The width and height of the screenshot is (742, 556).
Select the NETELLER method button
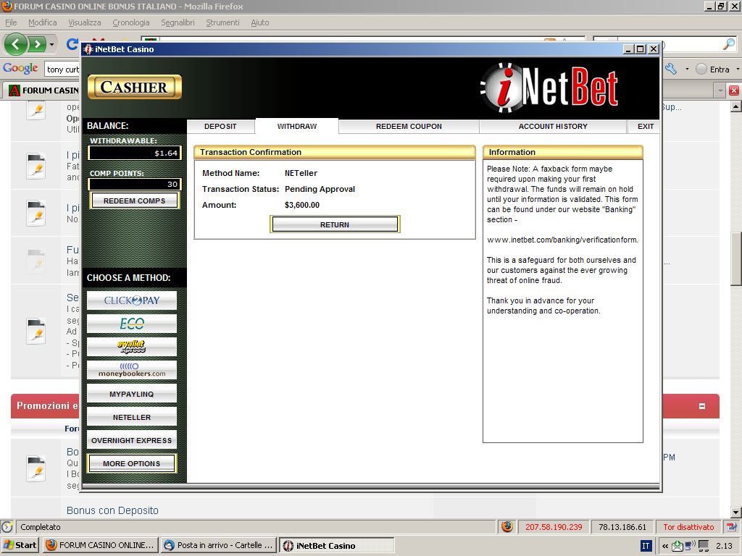click(x=132, y=417)
